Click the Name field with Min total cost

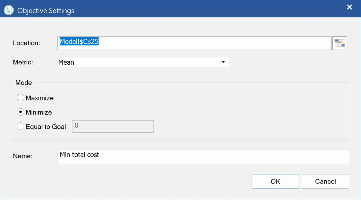click(203, 157)
